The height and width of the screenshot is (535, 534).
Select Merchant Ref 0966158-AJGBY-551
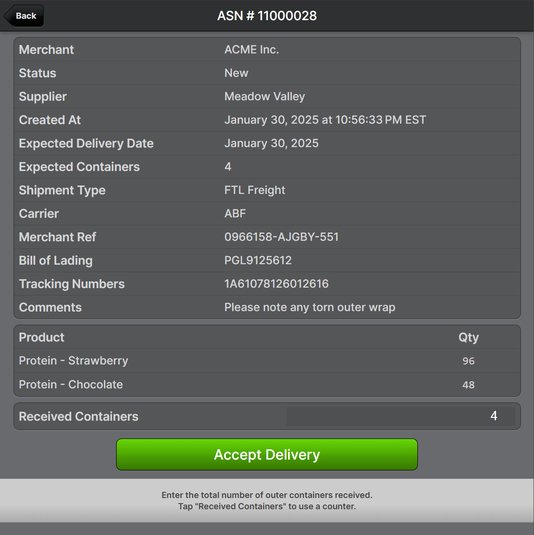282,237
